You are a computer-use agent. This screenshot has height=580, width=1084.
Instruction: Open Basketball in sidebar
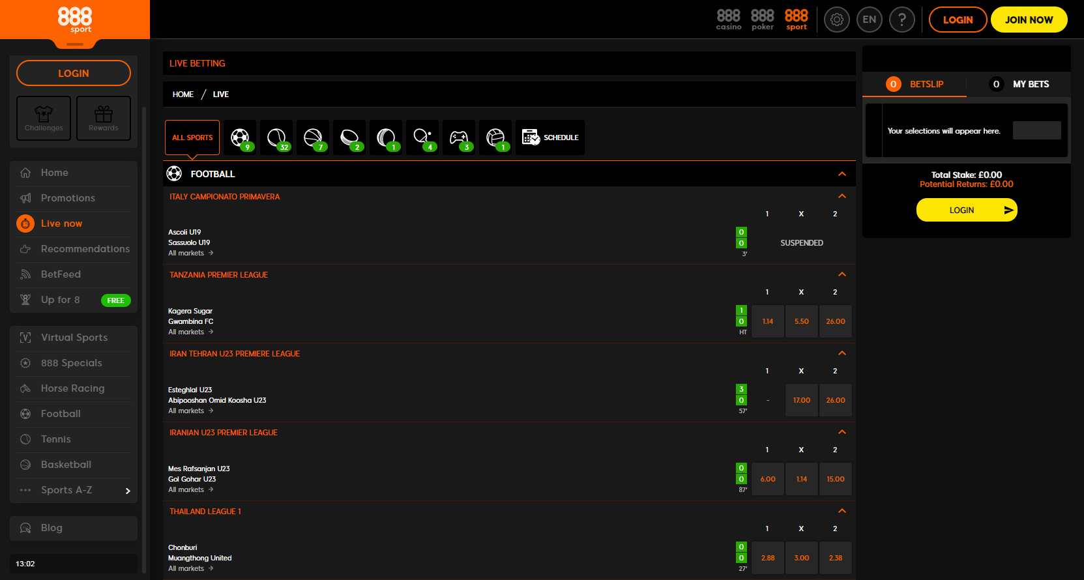(x=74, y=465)
